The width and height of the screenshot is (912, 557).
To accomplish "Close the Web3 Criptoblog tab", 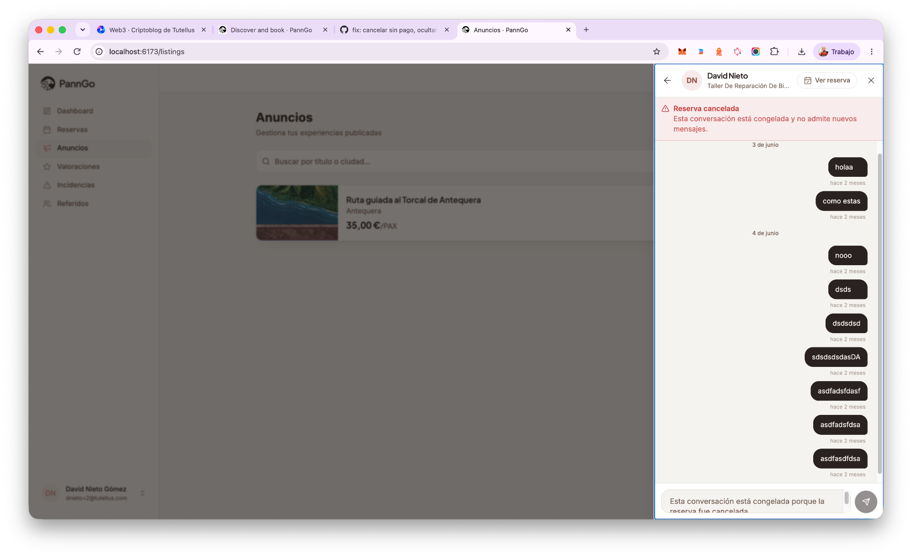I will click(x=204, y=30).
